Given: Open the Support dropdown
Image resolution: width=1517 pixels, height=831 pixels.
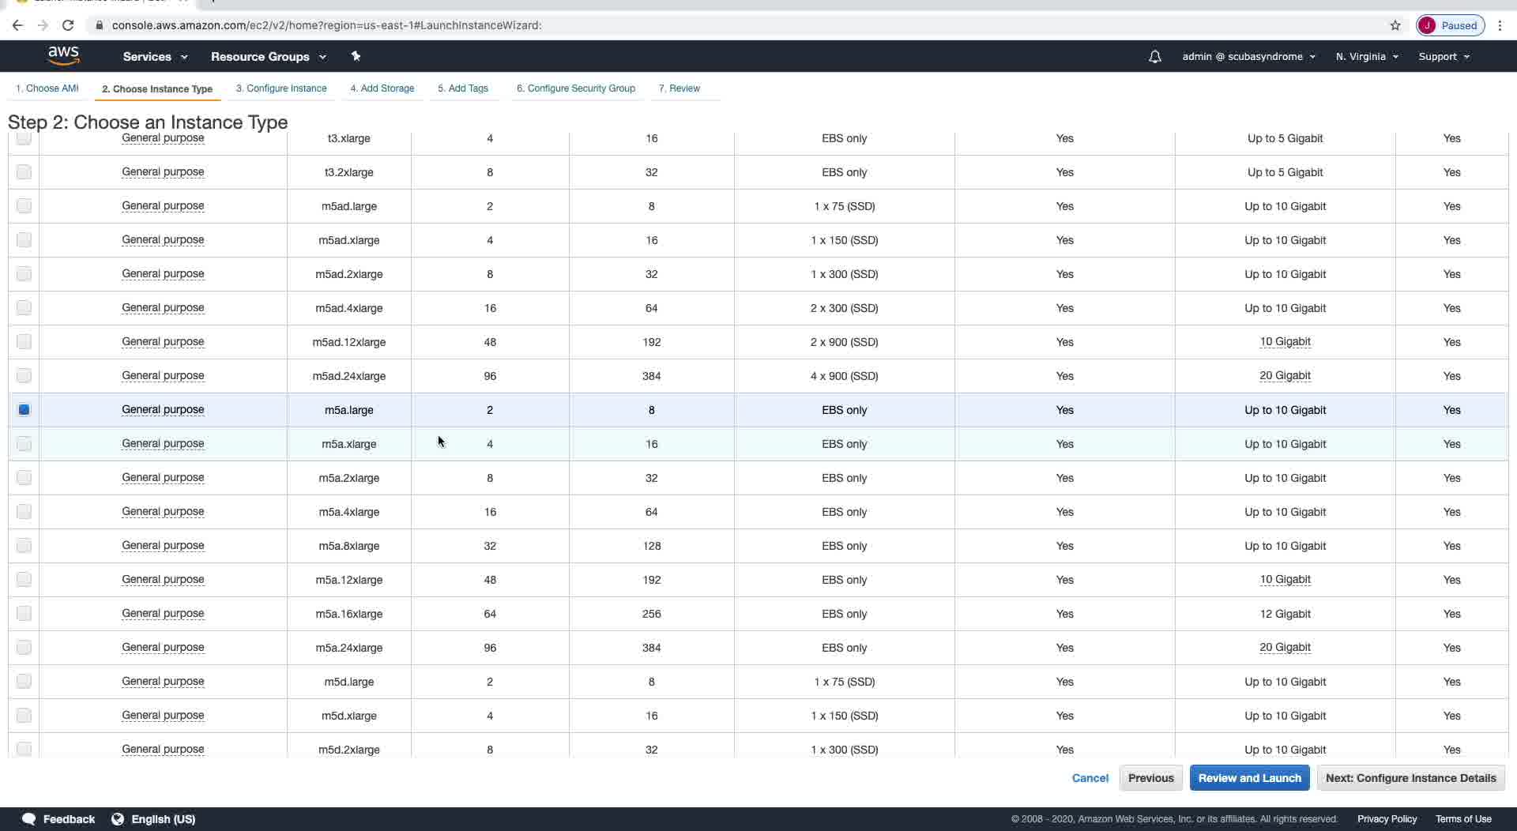Looking at the screenshot, I should (x=1444, y=57).
